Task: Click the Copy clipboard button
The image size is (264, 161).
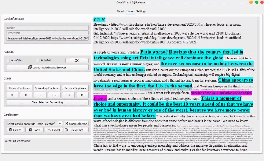Action: click(34, 130)
